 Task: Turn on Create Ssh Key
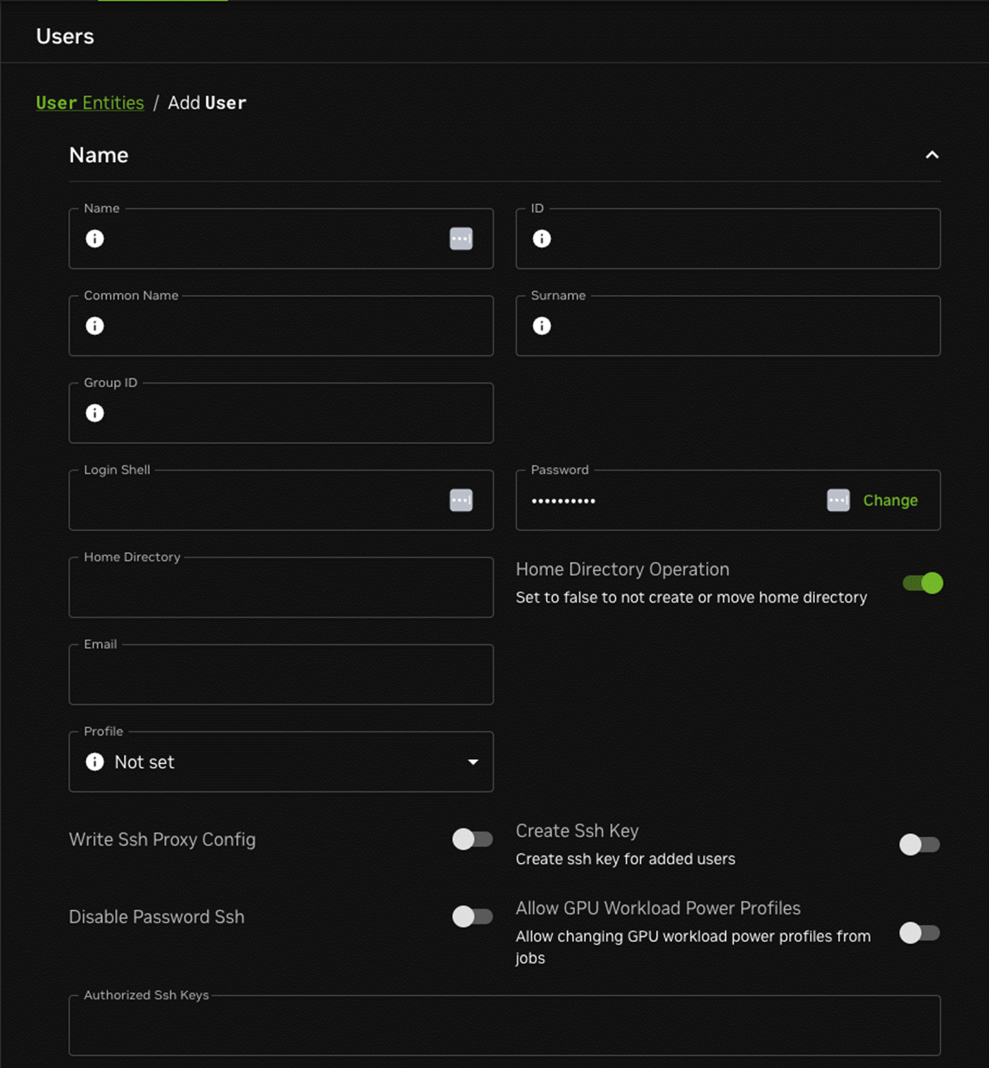(x=919, y=844)
